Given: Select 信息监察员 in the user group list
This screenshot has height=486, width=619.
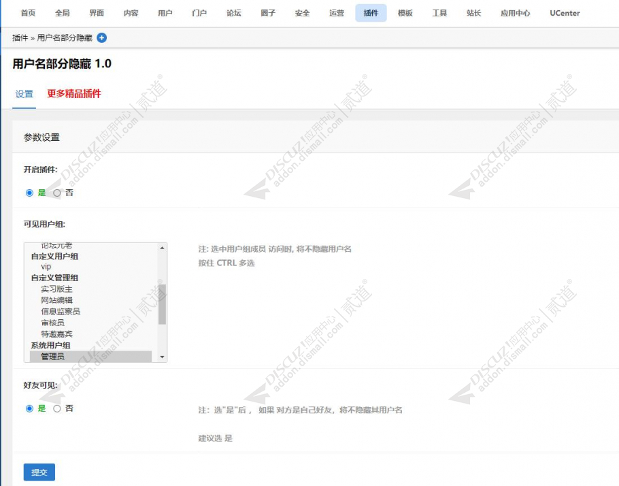Looking at the screenshot, I should point(61,311).
